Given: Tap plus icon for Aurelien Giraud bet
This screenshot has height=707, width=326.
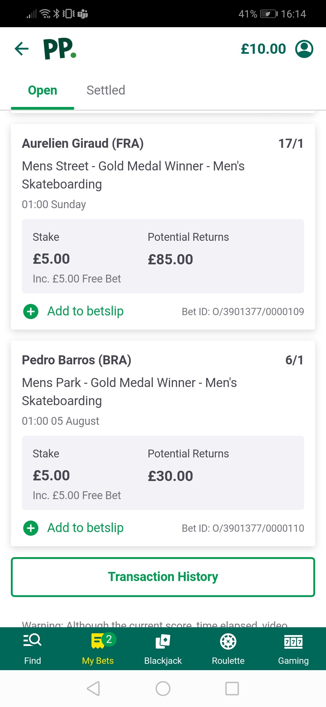Looking at the screenshot, I should 31,312.
